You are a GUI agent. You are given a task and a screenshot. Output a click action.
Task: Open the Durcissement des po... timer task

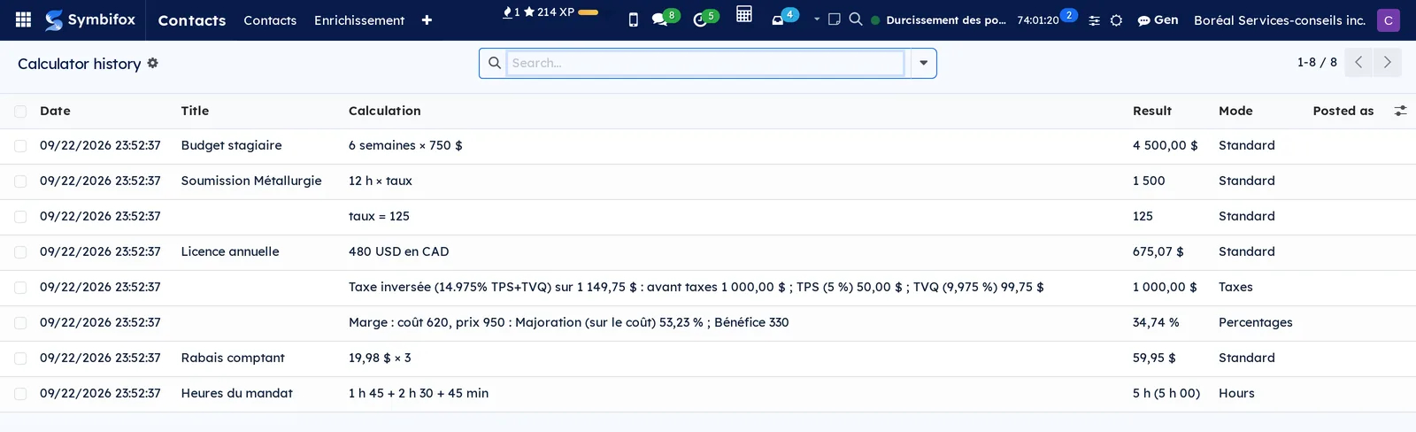(x=946, y=20)
